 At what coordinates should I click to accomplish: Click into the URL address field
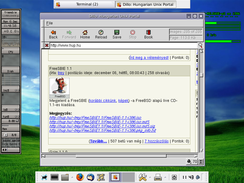pyautogui.click(x=124, y=45)
